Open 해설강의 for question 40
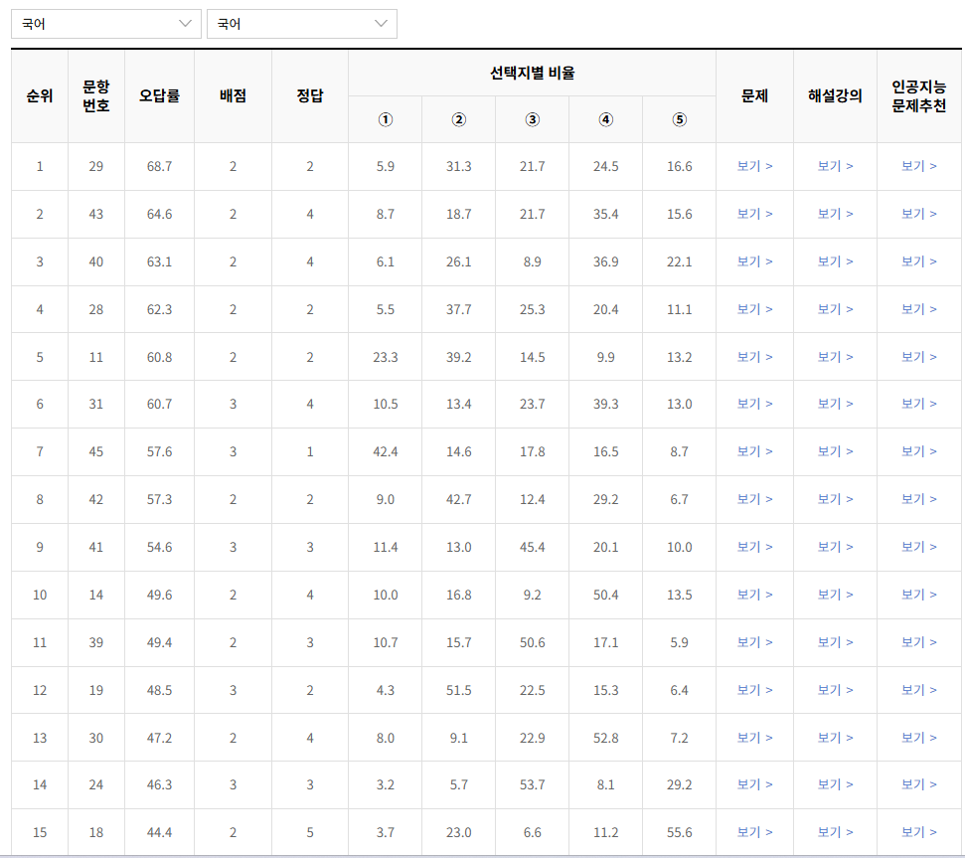The height and width of the screenshot is (858, 965). pyautogui.click(x=835, y=261)
